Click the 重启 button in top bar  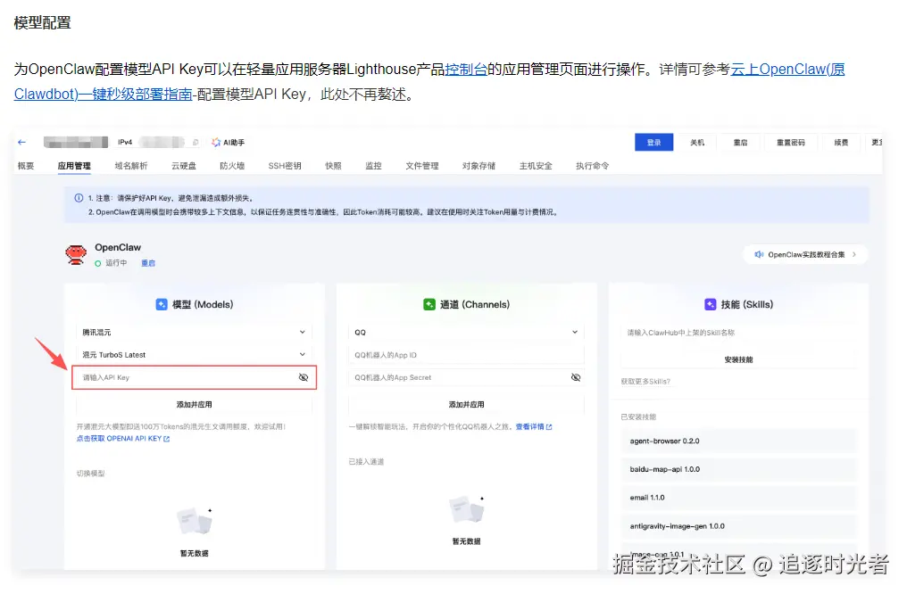740,142
